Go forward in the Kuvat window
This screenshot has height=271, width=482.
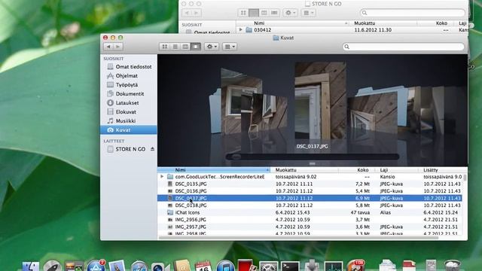(x=117, y=47)
